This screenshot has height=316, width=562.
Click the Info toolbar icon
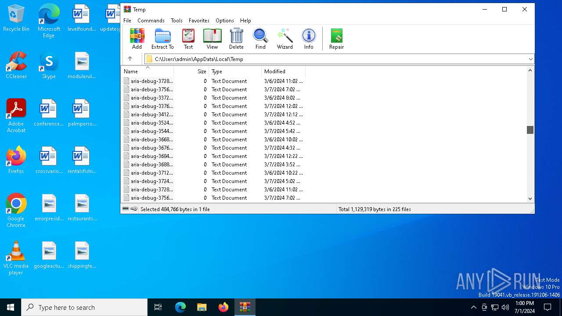point(309,39)
